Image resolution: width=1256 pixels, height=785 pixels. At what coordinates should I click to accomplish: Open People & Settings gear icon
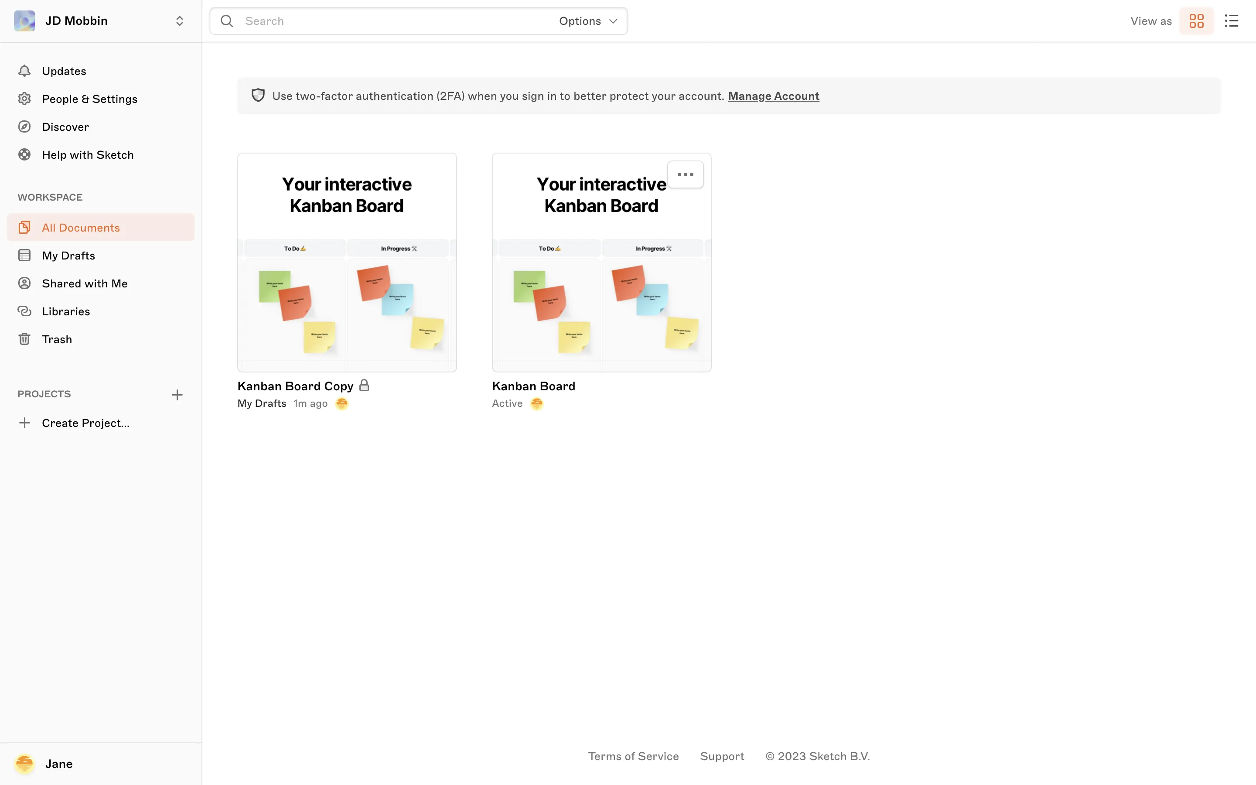[24, 99]
